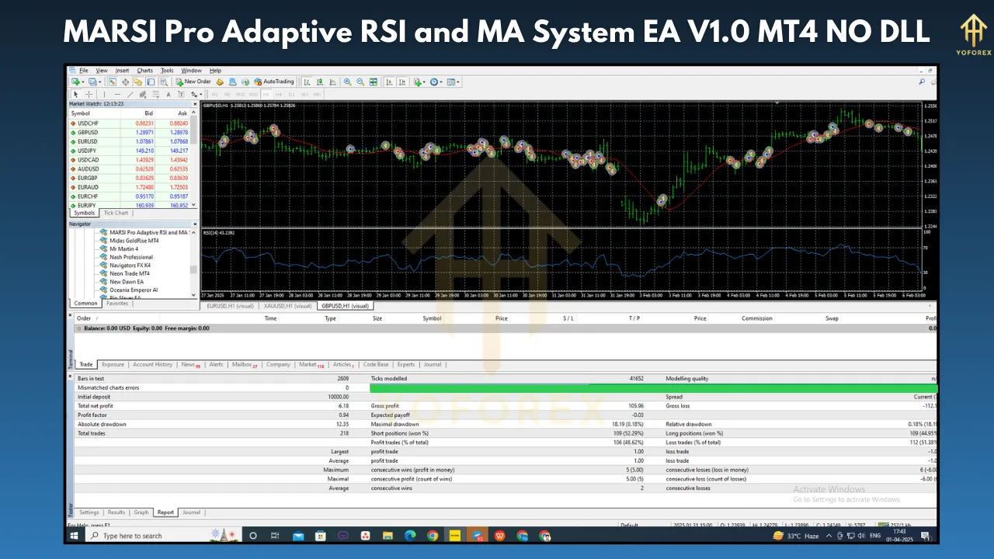Click the Profiles toolbar icon

point(94,82)
